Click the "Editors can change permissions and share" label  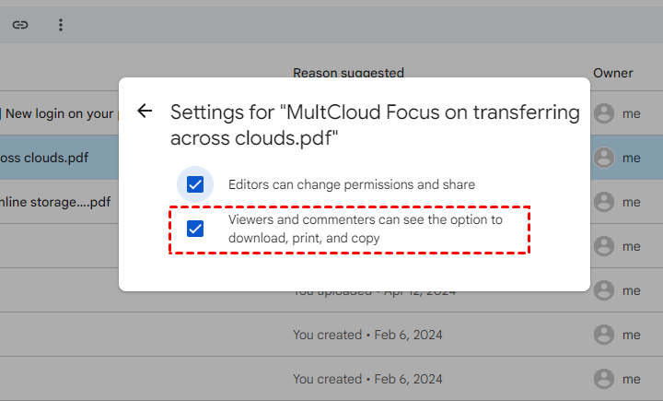(x=352, y=184)
